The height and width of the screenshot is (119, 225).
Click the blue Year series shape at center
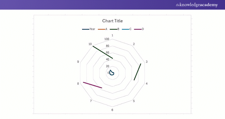[112, 73]
